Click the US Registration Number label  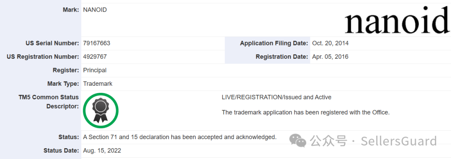[43, 57]
